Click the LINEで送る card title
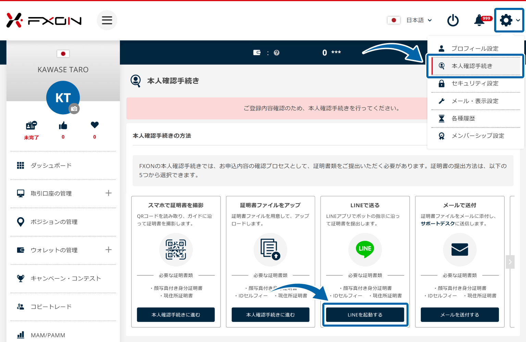Image resolution: width=526 pixels, height=342 pixels. click(365, 205)
